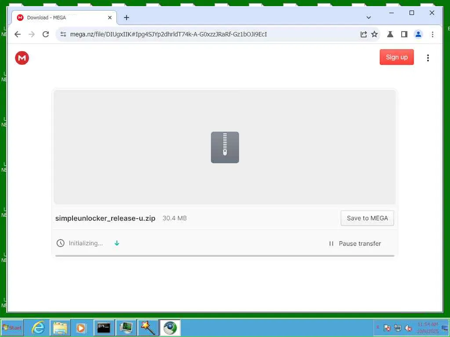Viewport: 450px width, 337px height.
Task: Click the browser forward arrow
Action: click(32, 34)
